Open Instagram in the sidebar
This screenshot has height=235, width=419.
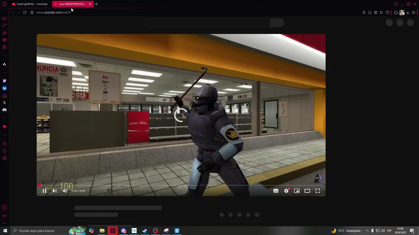4,95
